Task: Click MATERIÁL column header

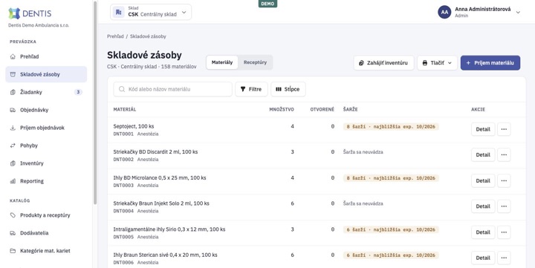Action: (125, 109)
